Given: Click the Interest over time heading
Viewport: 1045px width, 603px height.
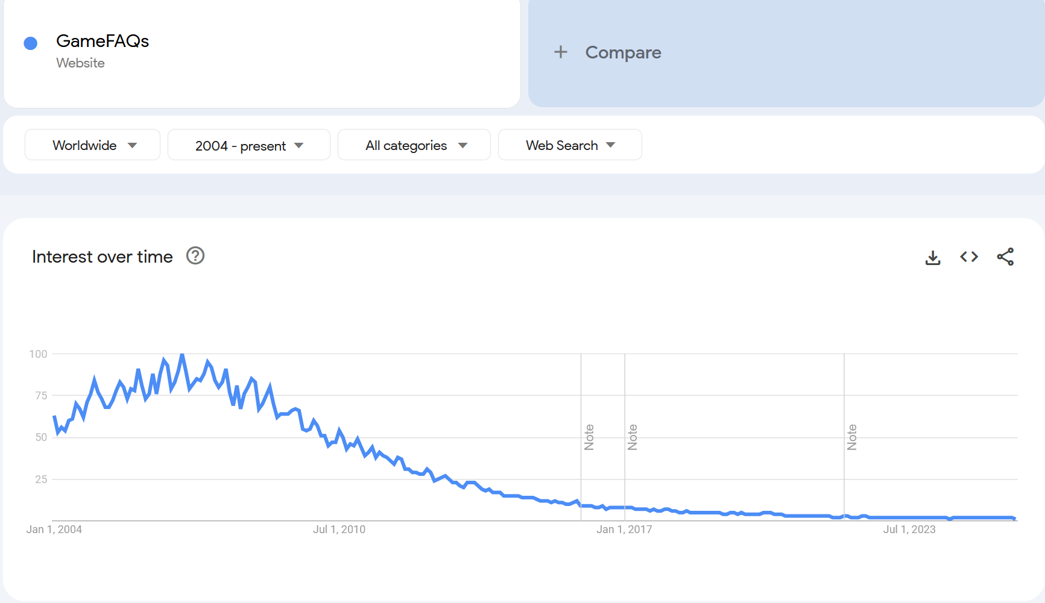Looking at the screenshot, I should 103,257.
